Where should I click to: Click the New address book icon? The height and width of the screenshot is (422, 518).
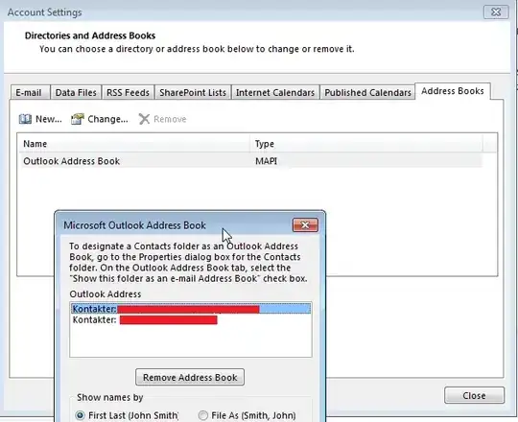[x=25, y=119]
